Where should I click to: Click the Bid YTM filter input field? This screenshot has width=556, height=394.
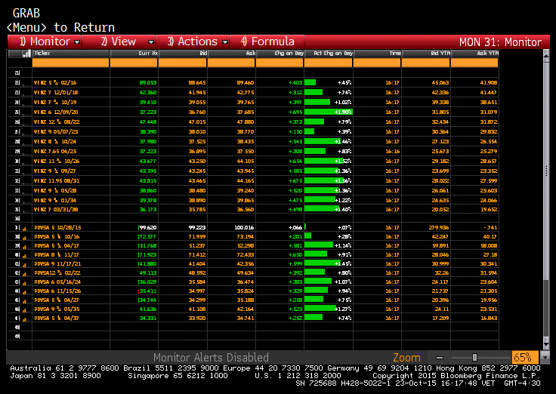coord(426,63)
